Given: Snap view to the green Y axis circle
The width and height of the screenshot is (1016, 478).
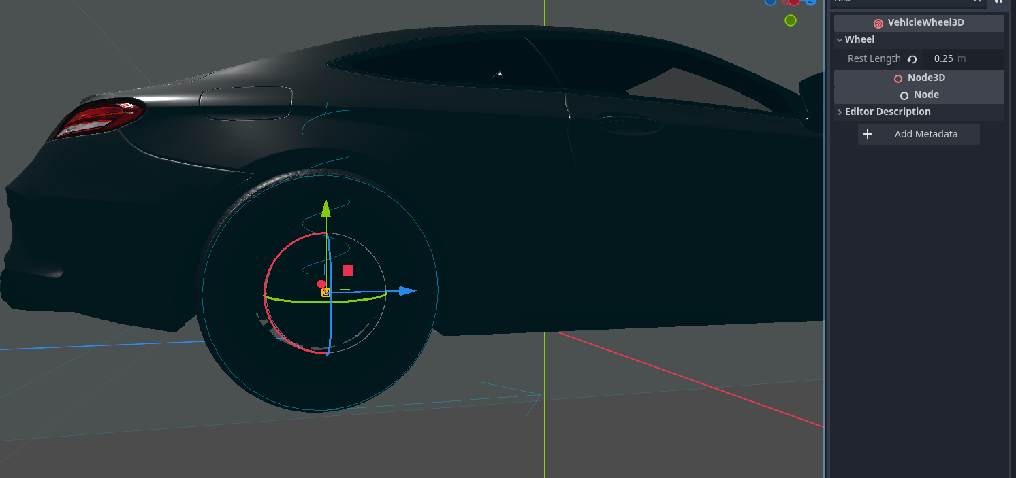Looking at the screenshot, I should coord(790,20).
